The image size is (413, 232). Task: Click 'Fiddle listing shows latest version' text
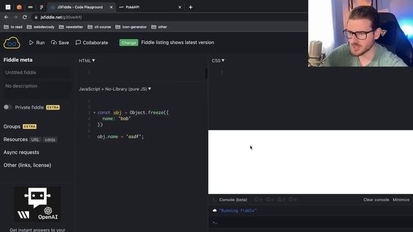point(177,43)
